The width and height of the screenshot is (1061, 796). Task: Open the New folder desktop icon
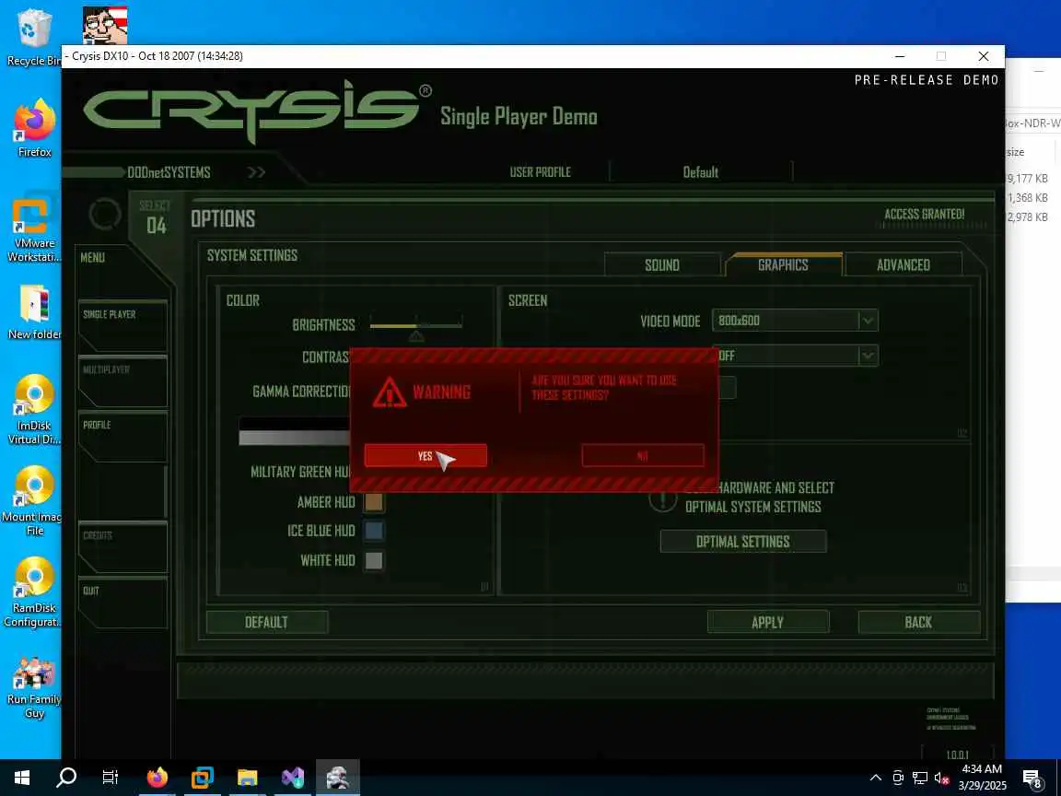tap(34, 311)
